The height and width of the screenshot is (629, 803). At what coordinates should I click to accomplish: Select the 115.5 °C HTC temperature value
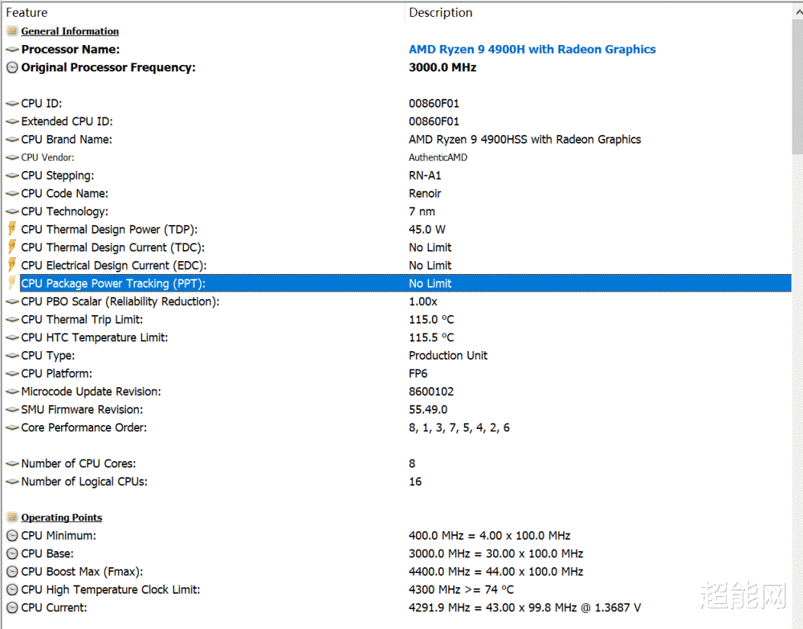coord(431,337)
